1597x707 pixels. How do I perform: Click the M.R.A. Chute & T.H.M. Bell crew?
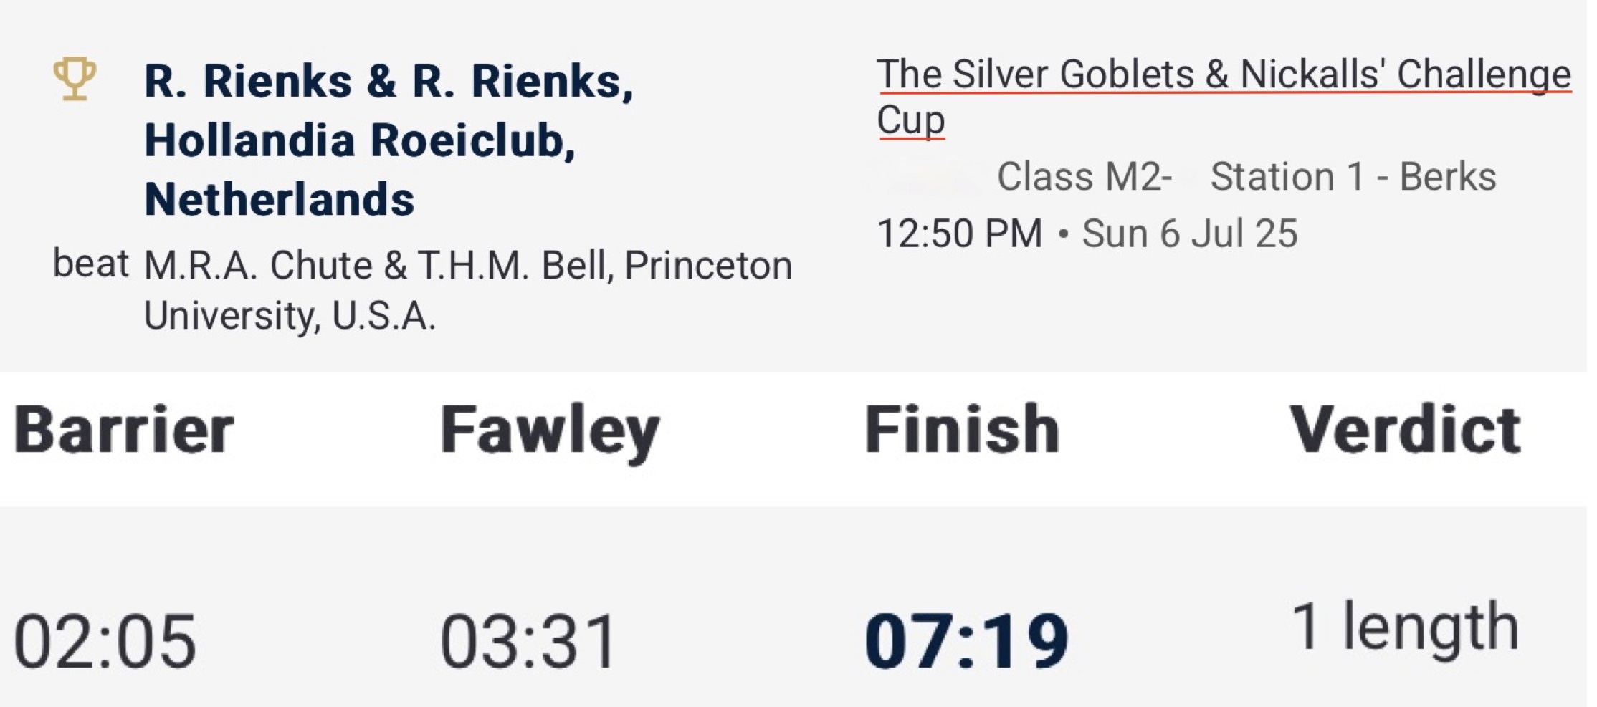click(x=378, y=266)
